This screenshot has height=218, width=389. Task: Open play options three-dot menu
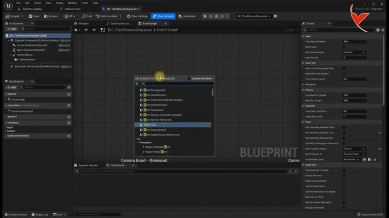pos(227,16)
